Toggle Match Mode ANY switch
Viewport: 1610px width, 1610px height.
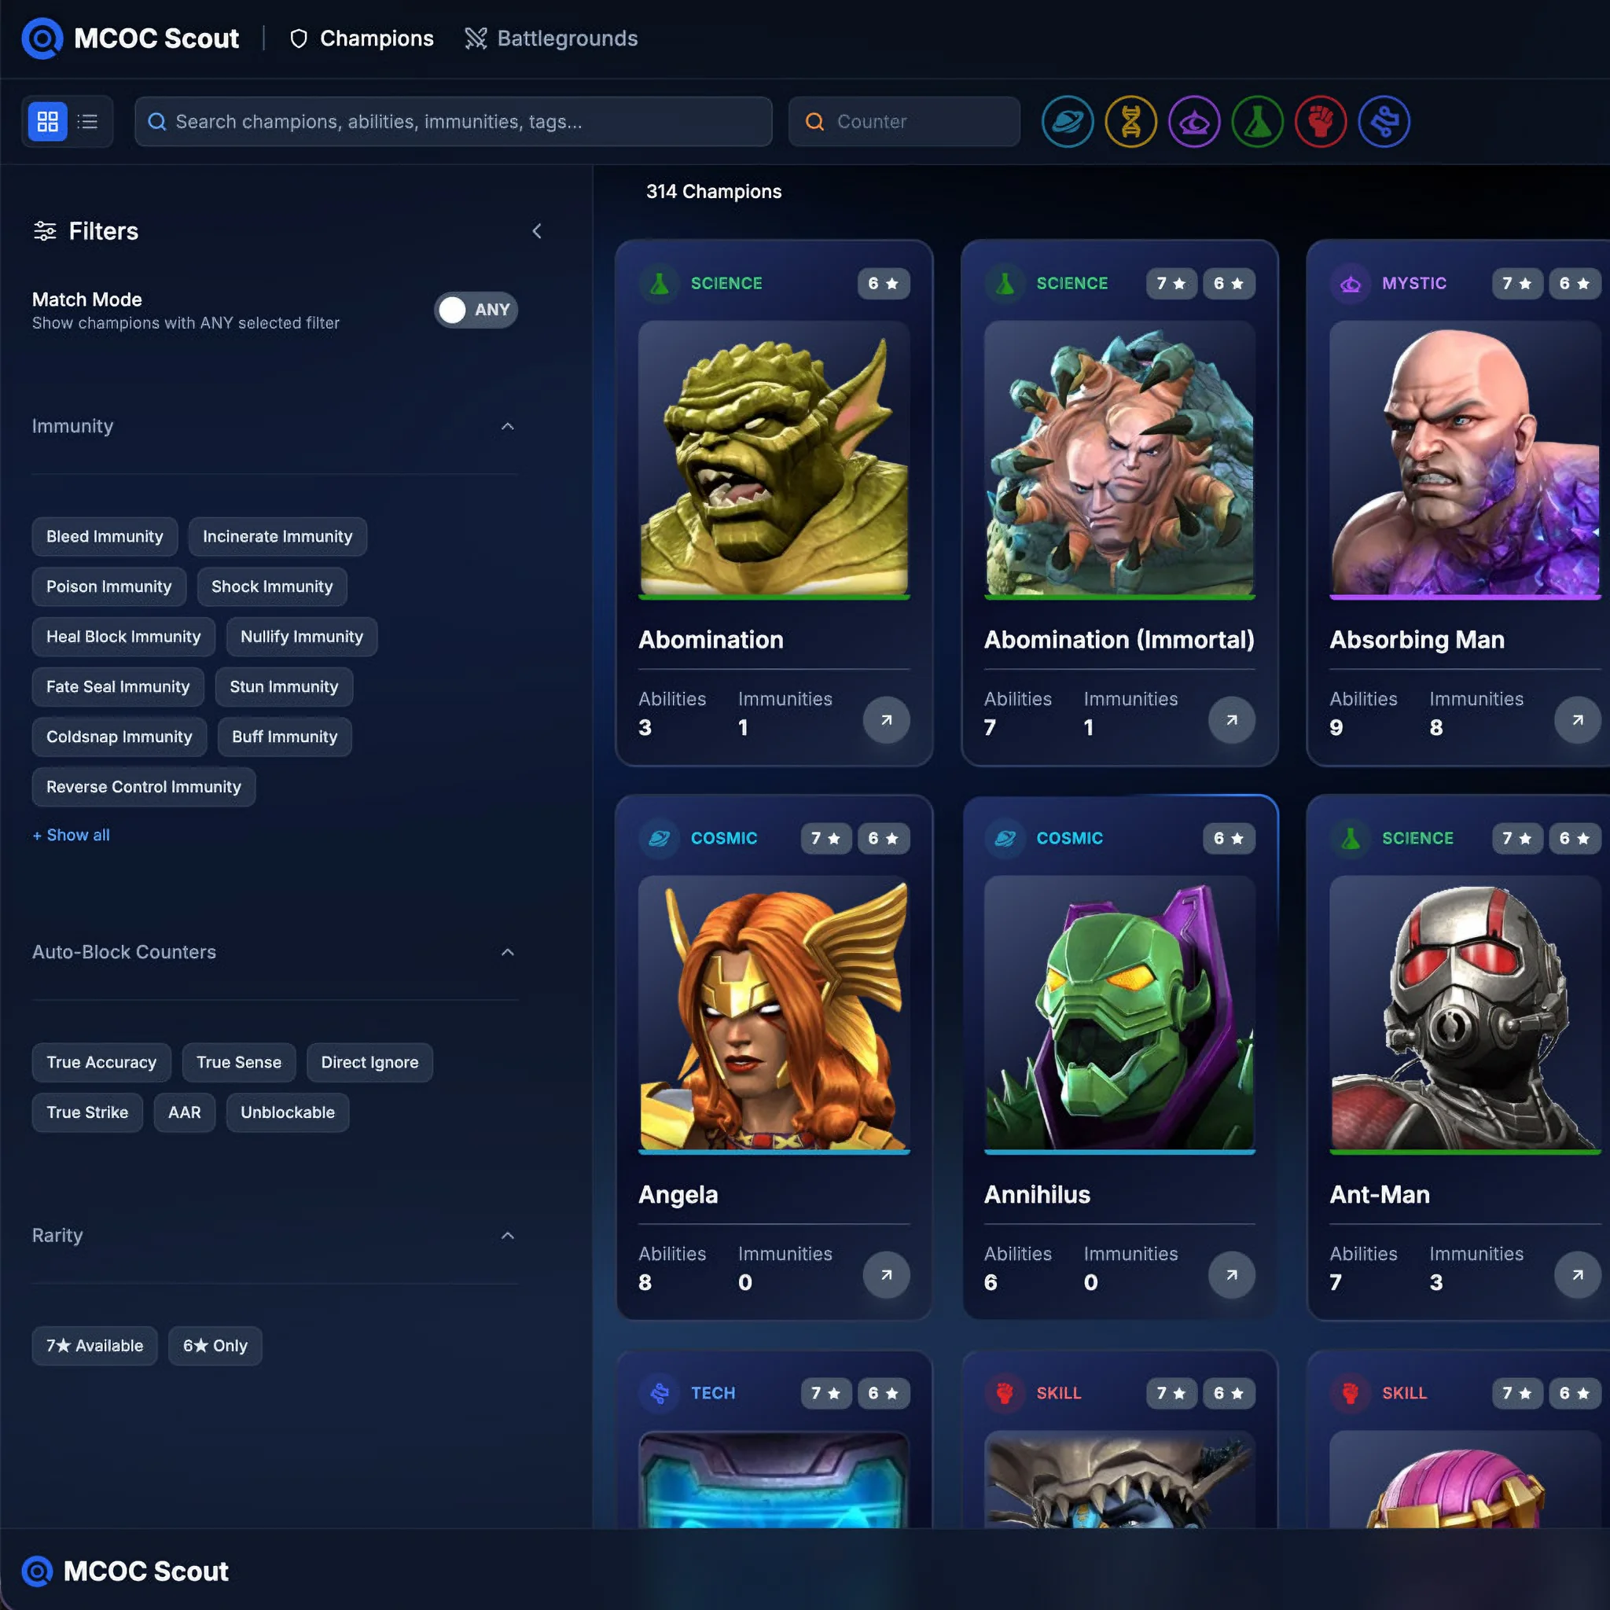click(476, 310)
